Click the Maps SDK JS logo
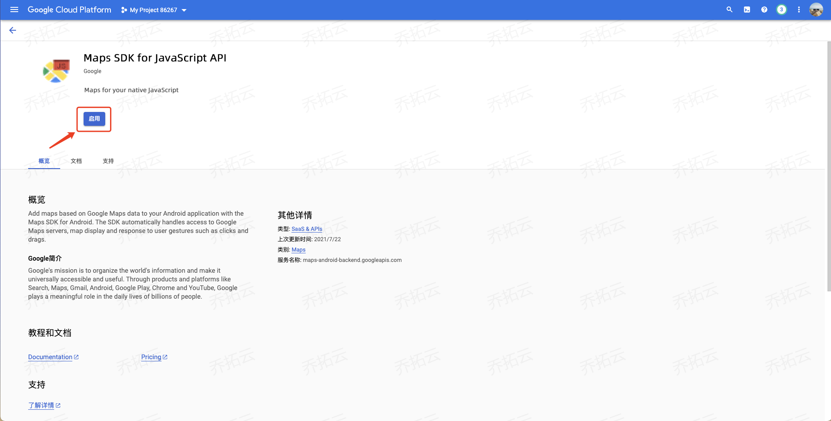 pos(57,71)
